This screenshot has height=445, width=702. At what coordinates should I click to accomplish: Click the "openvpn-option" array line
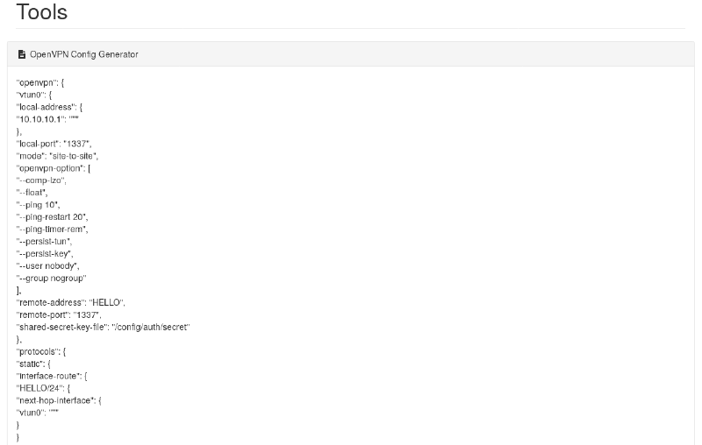[54, 167]
